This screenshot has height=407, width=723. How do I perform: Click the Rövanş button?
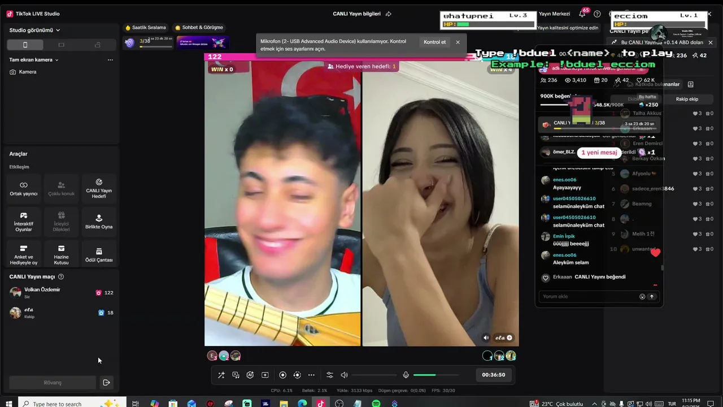pos(53,383)
